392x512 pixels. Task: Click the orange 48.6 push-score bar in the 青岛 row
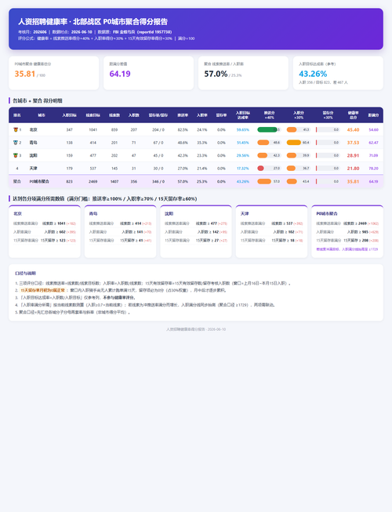tap(263, 143)
